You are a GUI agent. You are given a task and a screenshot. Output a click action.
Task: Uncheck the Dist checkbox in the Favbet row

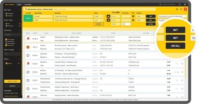pyautogui.click(x=133, y=17)
